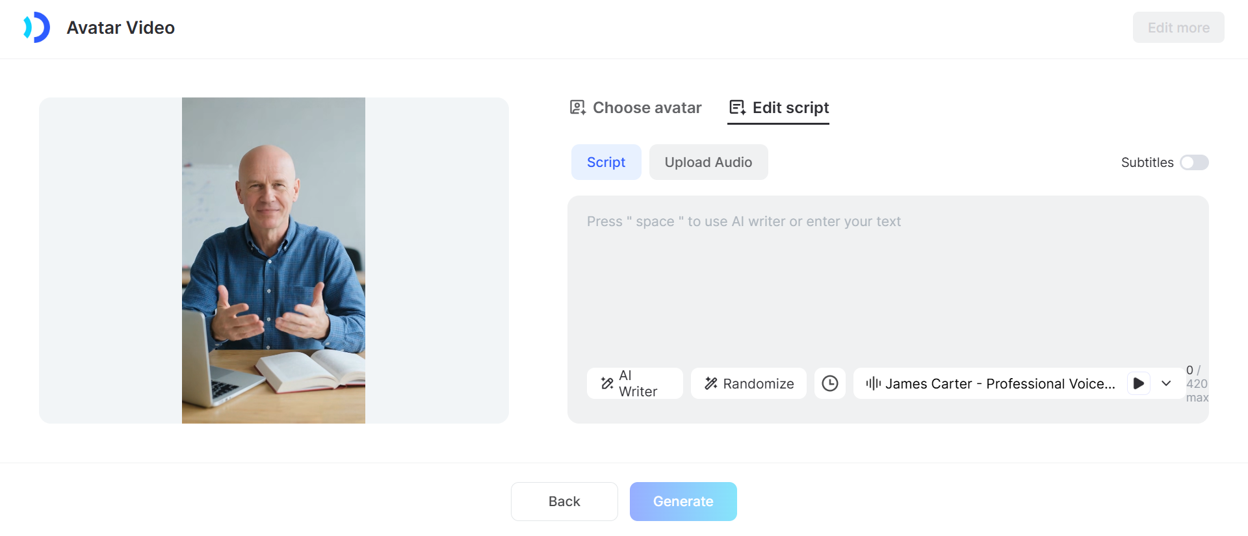Click the Randomize wand icon
The height and width of the screenshot is (536, 1248).
tap(711, 384)
